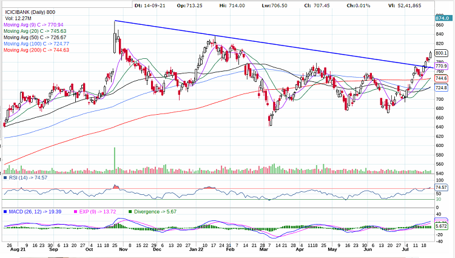Select the Sep month label
Screen dimensions: 455x258
click(53, 250)
